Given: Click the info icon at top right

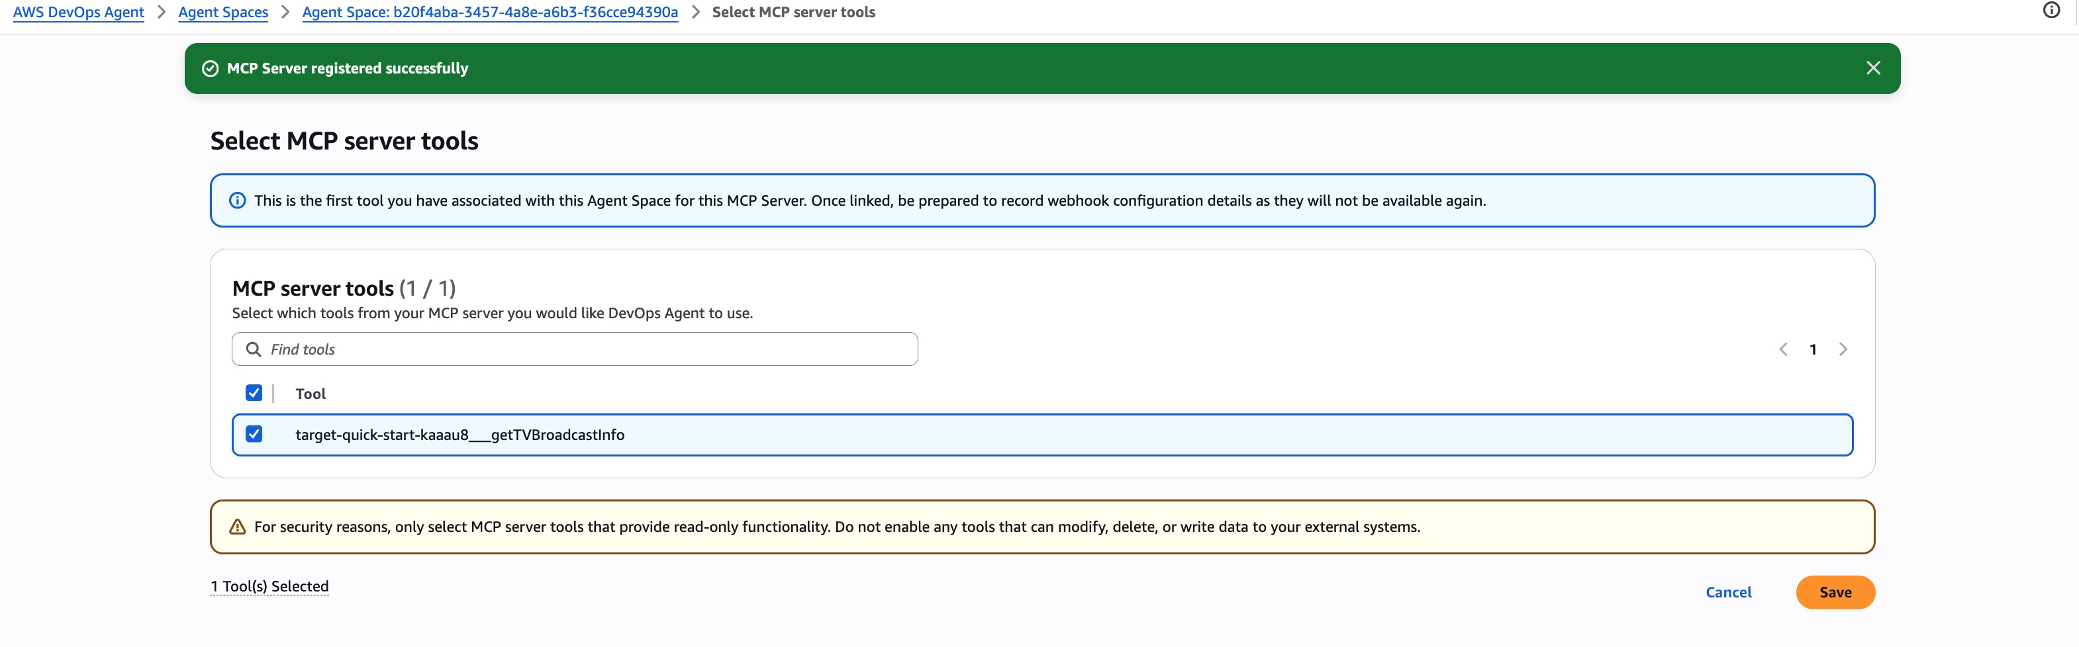Looking at the screenshot, I should 2051,11.
